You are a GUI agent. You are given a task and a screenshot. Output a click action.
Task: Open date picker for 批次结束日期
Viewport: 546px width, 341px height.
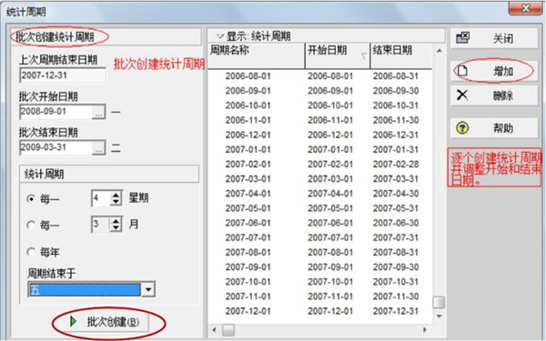[x=99, y=148]
